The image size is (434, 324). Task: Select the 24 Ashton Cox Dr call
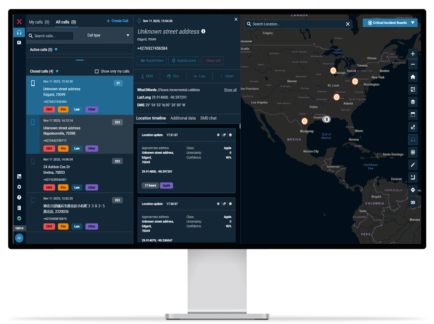pyautogui.click(x=80, y=173)
